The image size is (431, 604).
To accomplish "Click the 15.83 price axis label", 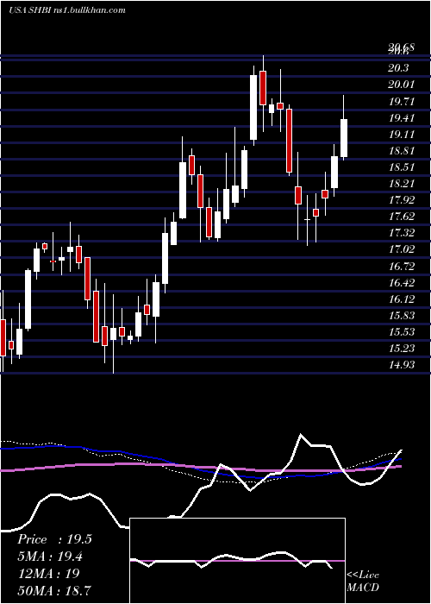I will pos(402,315).
